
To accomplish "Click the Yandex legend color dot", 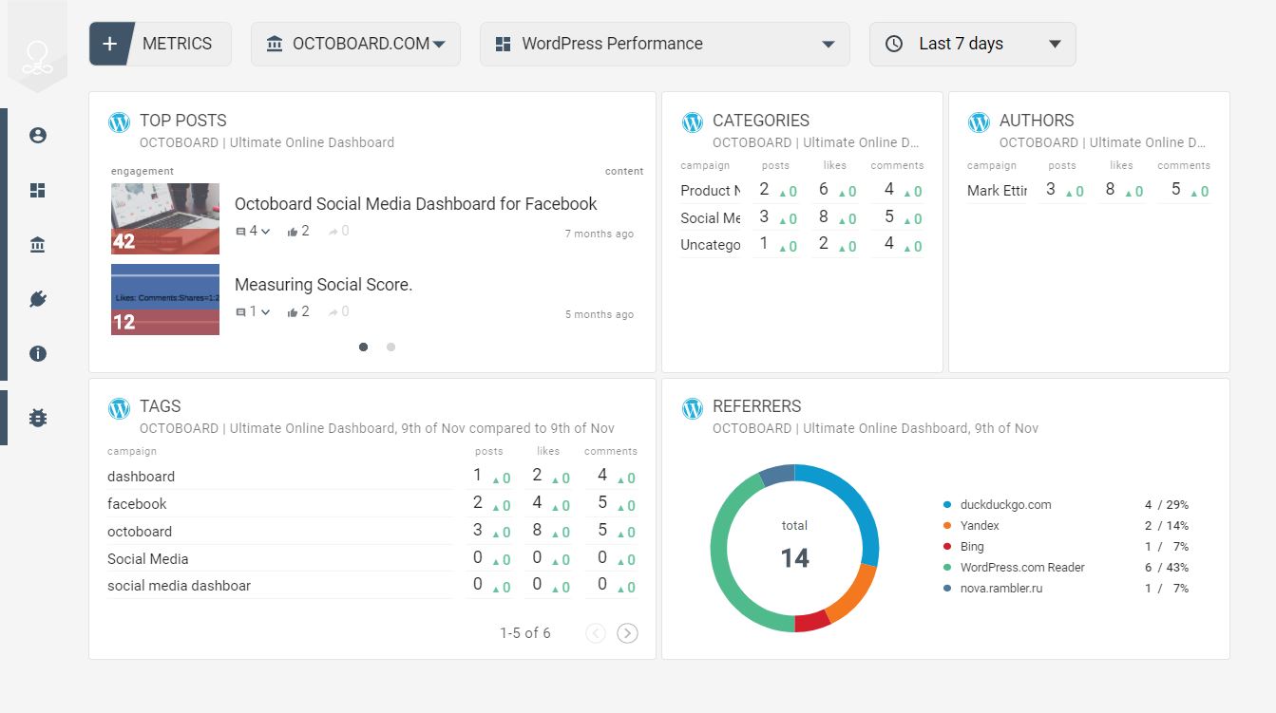I will [947, 526].
